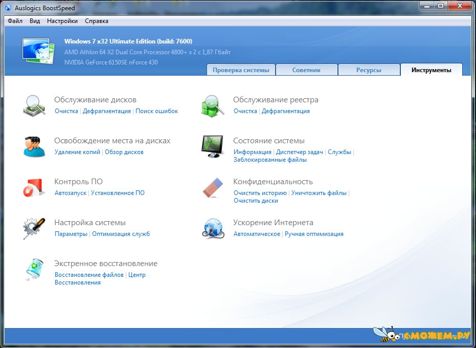Open the Ручная оптимизация link
Image resolution: width=476 pixels, height=348 pixels.
[x=314, y=234]
